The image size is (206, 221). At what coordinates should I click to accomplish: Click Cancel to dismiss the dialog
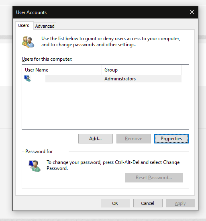pyautogui.click(x=148, y=203)
